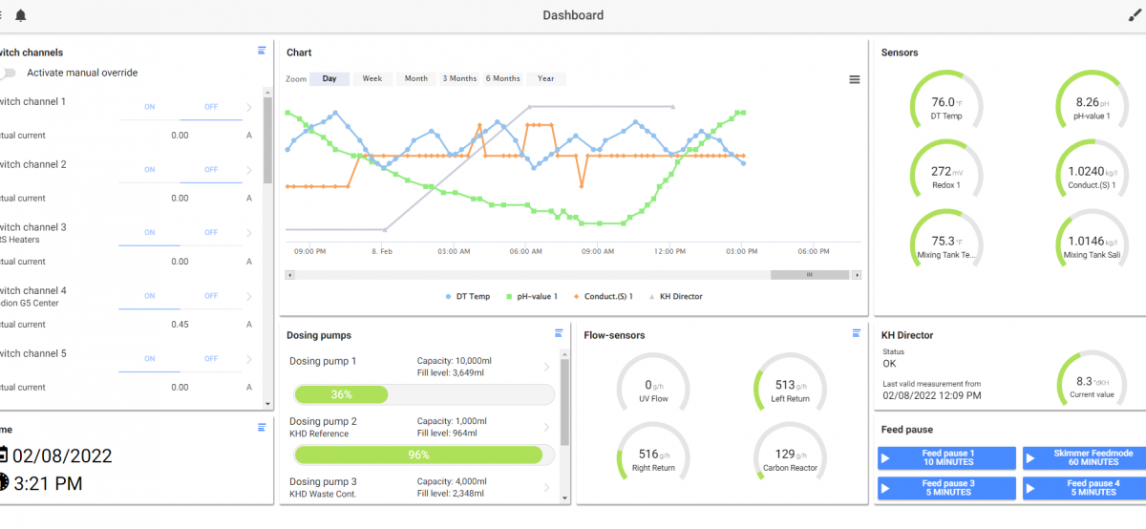This screenshot has width=1146, height=529.
Task: Click the play icon on Feed pause 3
Action: [x=885, y=488]
